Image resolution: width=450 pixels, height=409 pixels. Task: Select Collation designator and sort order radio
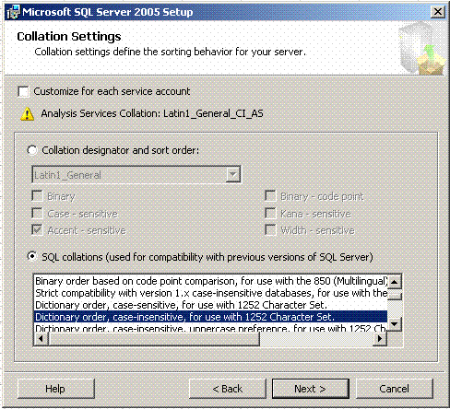[x=32, y=150]
